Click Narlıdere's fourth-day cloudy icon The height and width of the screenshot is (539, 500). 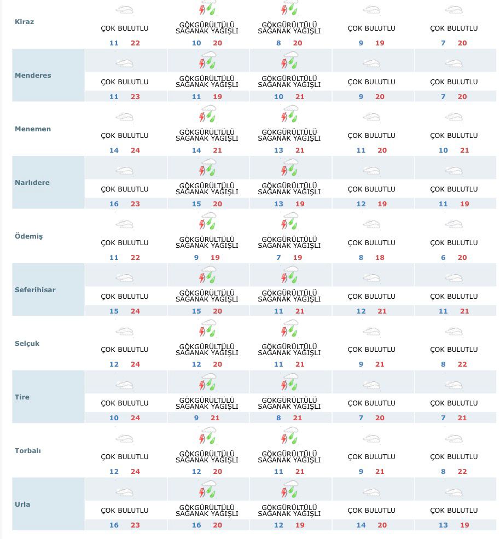(x=371, y=171)
